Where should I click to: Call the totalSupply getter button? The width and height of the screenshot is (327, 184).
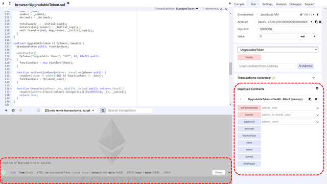249,164
